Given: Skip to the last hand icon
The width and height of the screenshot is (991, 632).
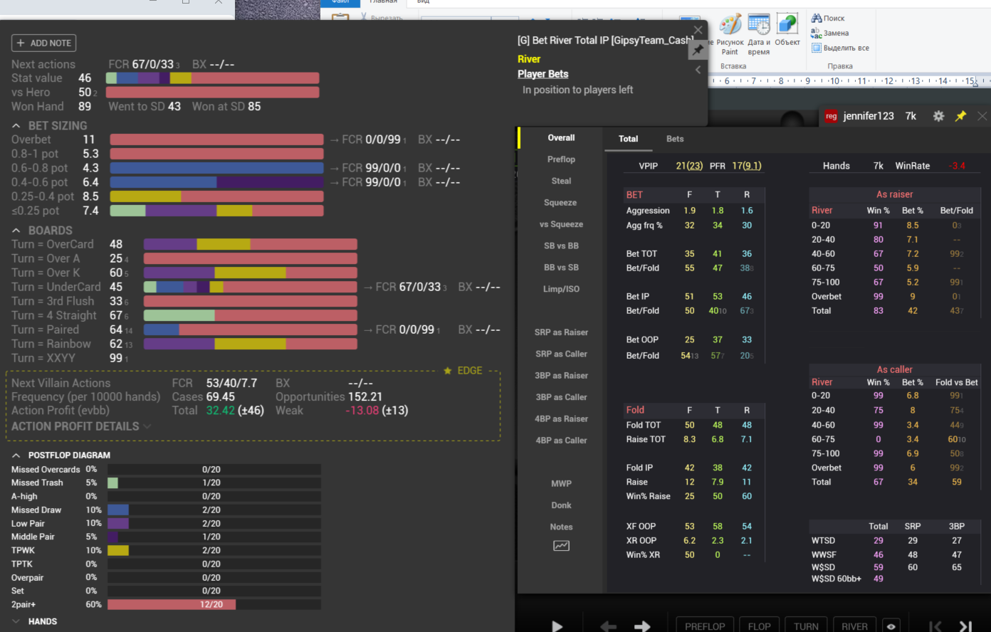Looking at the screenshot, I should [965, 626].
